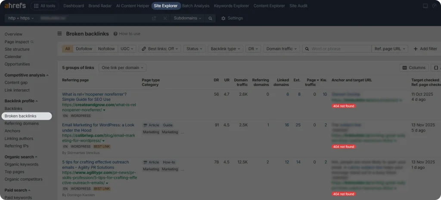Open Calendar in the sidebar
The height and width of the screenshot is (200, 441).
[x=13, y=56]
